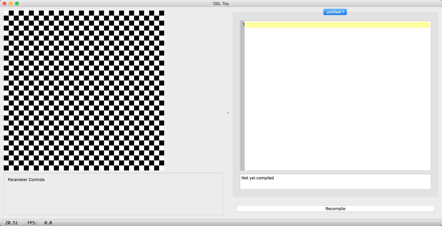
Task: Click line number 1 in the gutter
Action: [x=243, y=25]
